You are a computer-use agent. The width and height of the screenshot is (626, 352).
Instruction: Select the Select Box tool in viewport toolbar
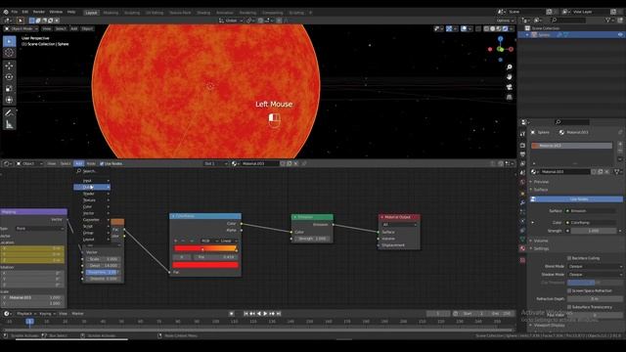point(10,41)
